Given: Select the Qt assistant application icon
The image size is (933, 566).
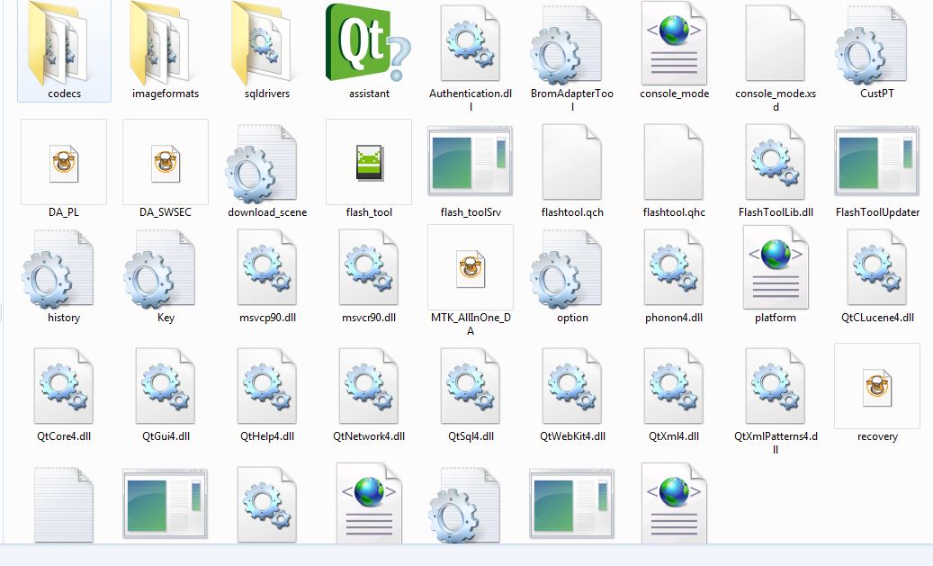Looking at the screenshot, I should click(369, 50).
